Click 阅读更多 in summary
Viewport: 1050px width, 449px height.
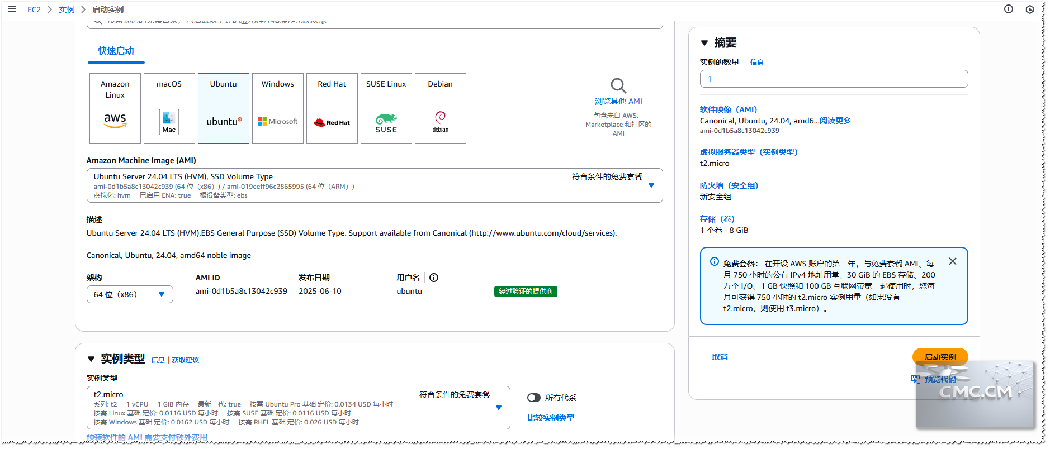(x=835, y=121)
